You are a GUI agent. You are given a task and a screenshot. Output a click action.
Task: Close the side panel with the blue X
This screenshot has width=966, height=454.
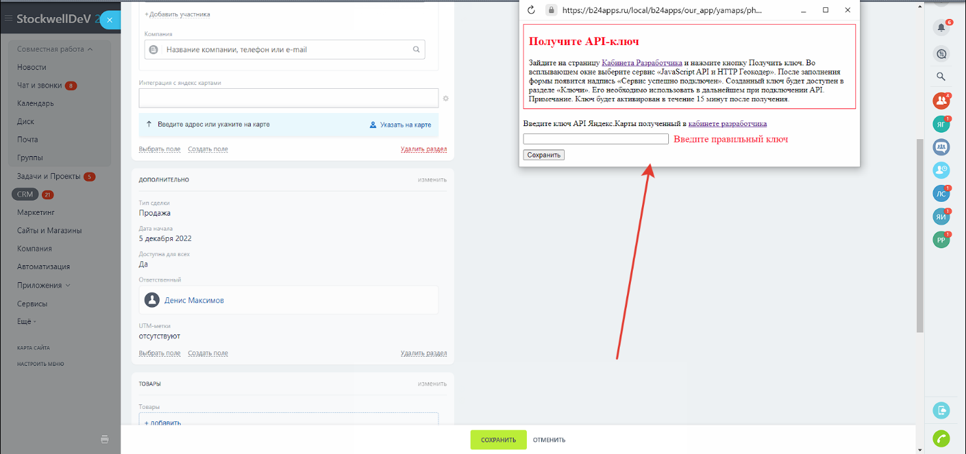[x=109, y=20]
